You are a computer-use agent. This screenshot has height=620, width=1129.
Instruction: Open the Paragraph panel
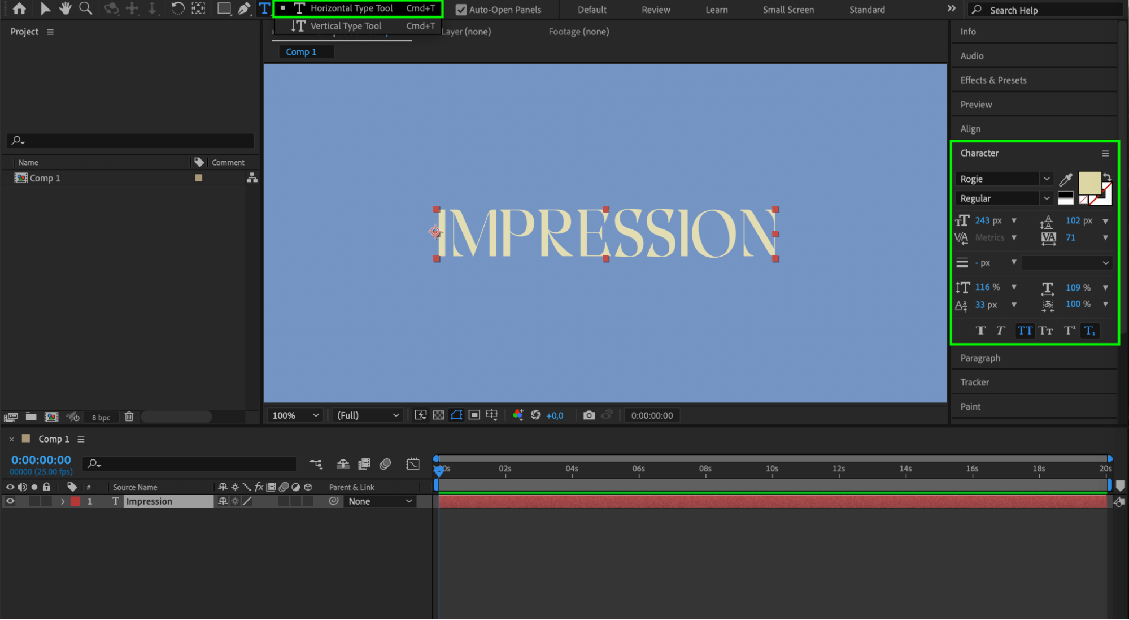pos(980,358)
